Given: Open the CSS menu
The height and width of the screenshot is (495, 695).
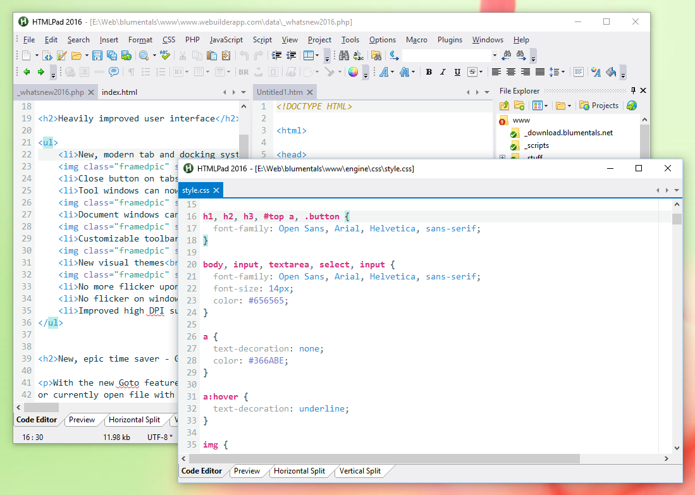Looking at the screenshot, I should (169, 40).
